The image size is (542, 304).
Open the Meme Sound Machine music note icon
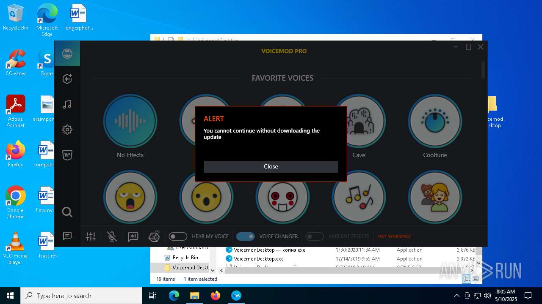67,104
